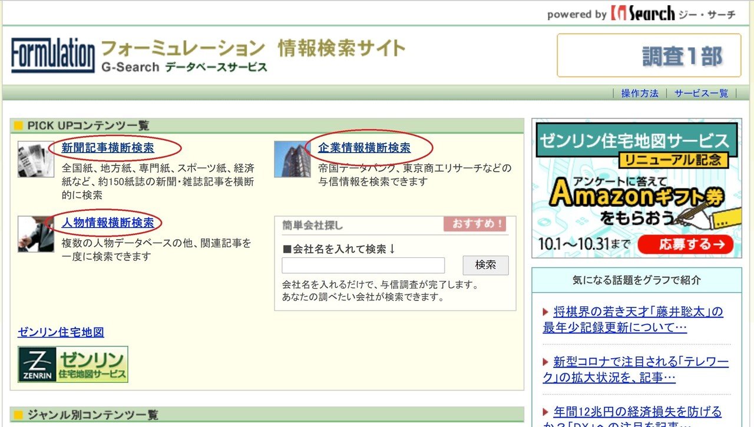This screenshot has height=427, width=754.
Task: Click the 調査1部 box in header
Action: point(649,55)
